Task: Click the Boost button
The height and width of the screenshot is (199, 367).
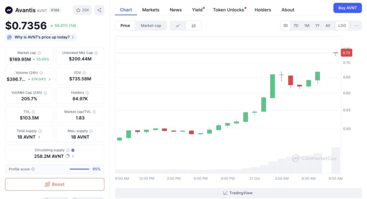Action: pos(55,184)
